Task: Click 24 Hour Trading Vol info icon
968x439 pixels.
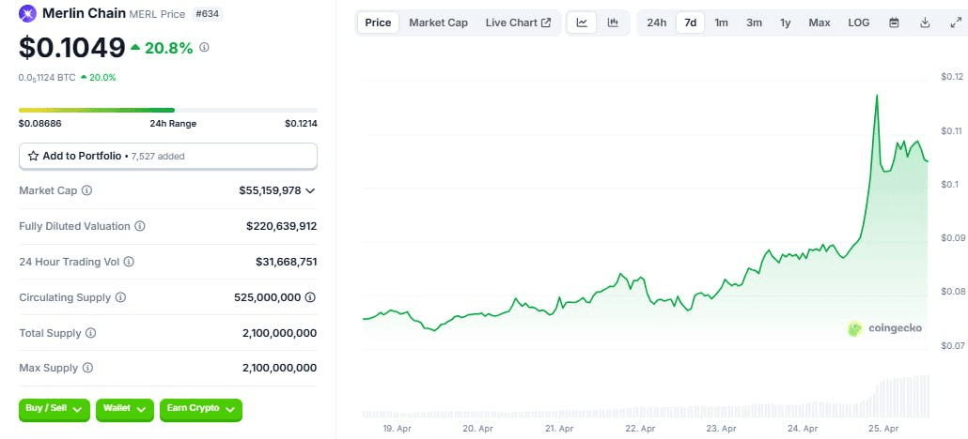Action: [129, 262]
